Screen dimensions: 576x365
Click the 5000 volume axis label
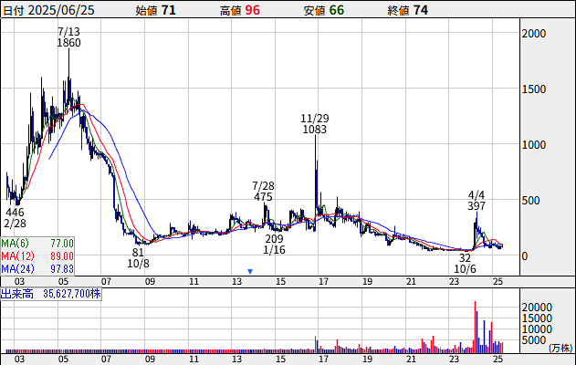pyautogui.click(x=534, y=340)
